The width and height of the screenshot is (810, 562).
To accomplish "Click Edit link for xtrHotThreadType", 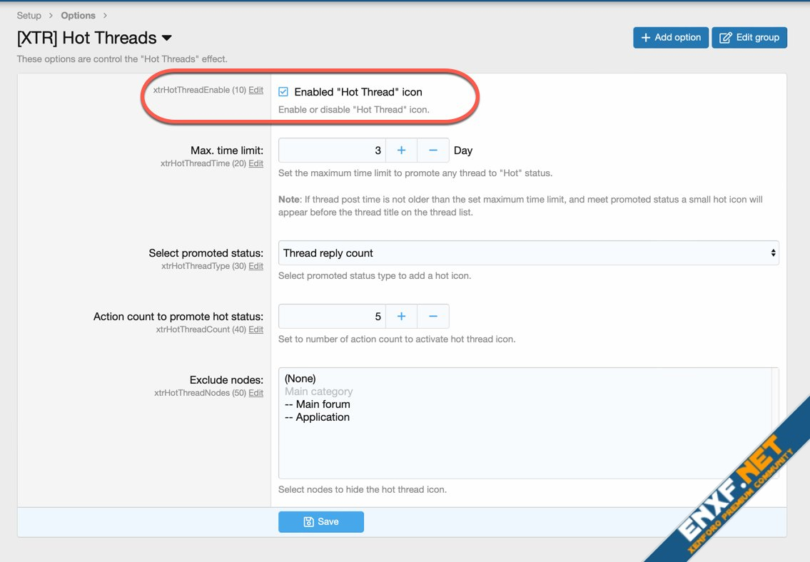I will pyautogui.click(x=255, y=266).
